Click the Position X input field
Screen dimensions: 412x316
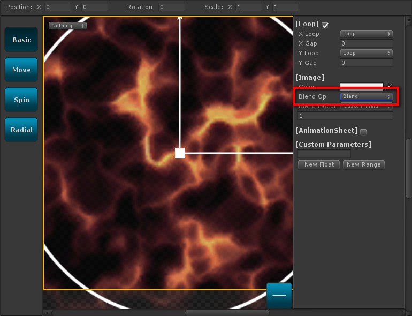coord(58,7)
